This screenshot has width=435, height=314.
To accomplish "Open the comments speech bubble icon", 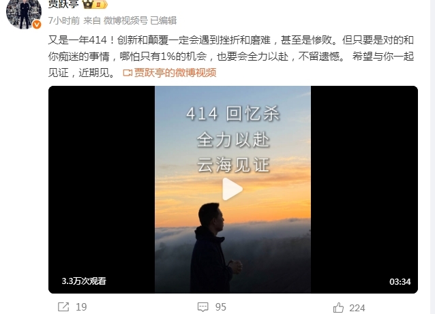I will pyautogui.click(x=202, y=307).
